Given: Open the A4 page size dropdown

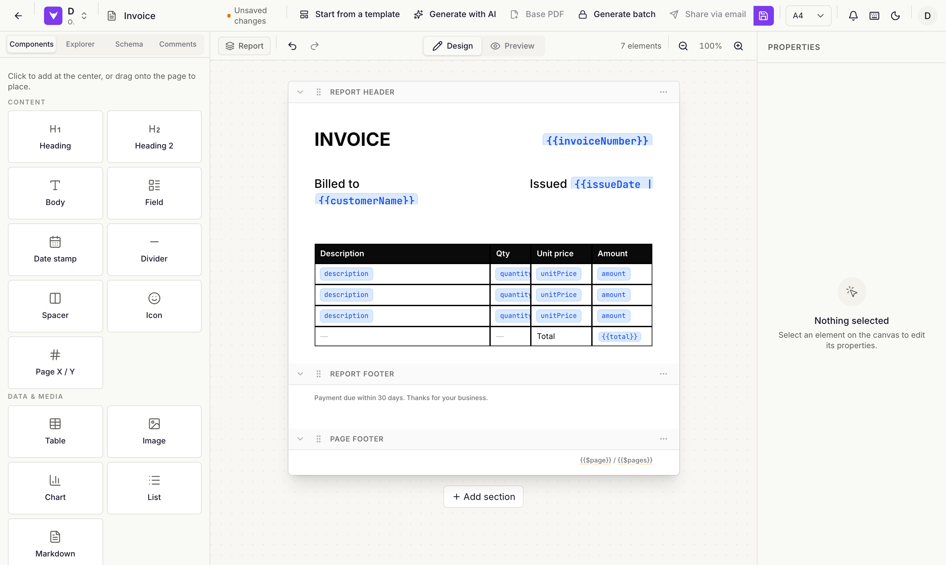Looking at the screenshot, I should coord(808,16).
